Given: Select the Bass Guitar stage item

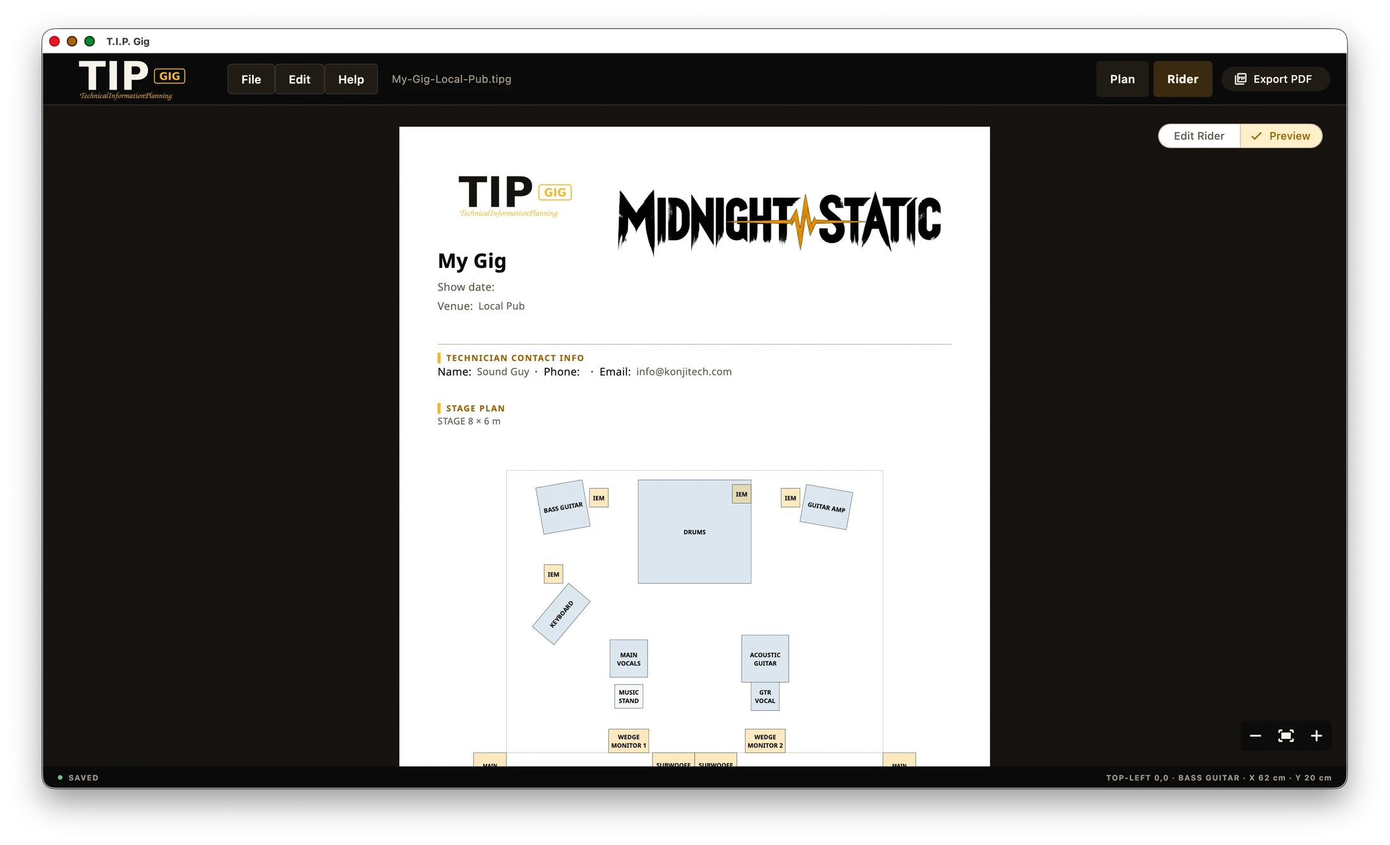Looking at the screenshot, I should click(562, 508).
